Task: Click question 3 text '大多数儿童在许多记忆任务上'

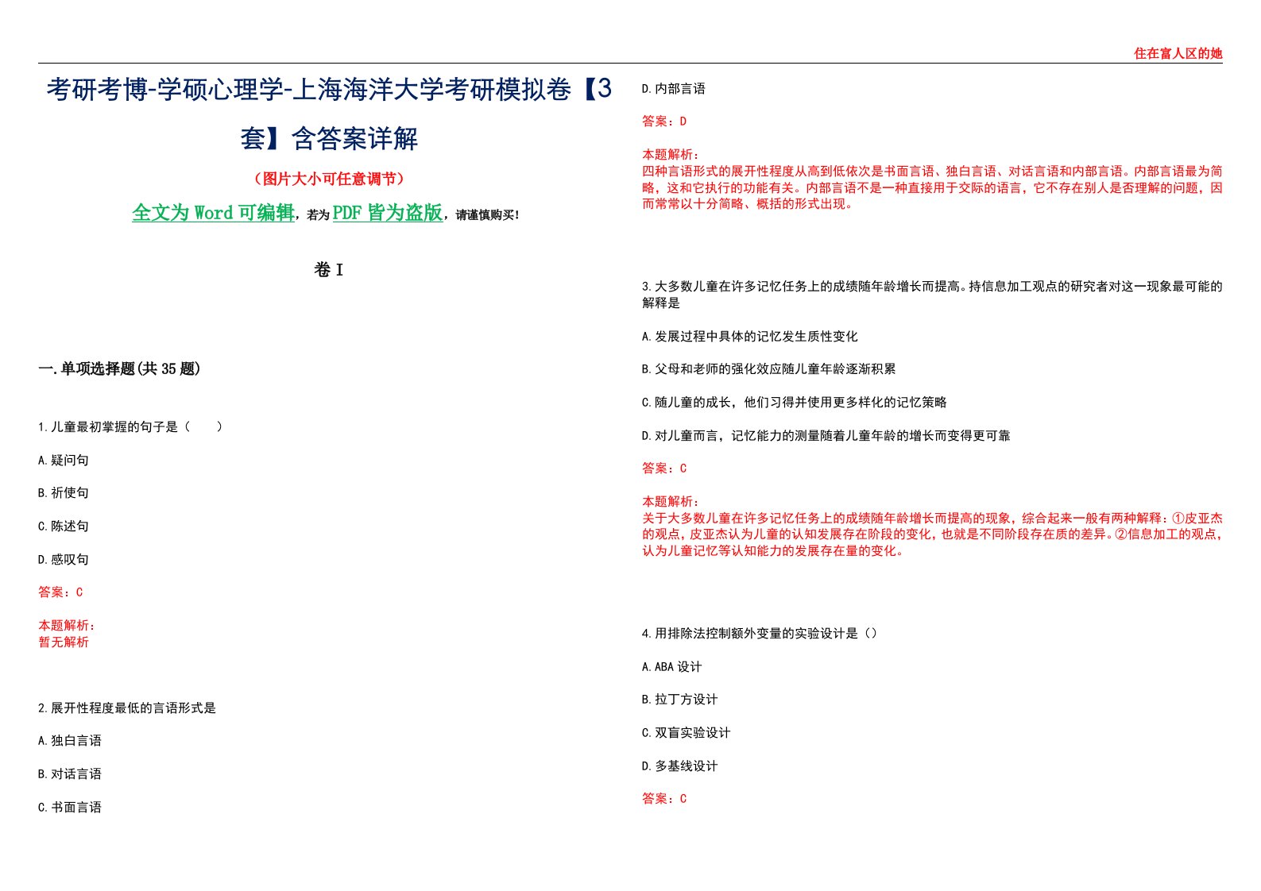Action: click(932, 295)
